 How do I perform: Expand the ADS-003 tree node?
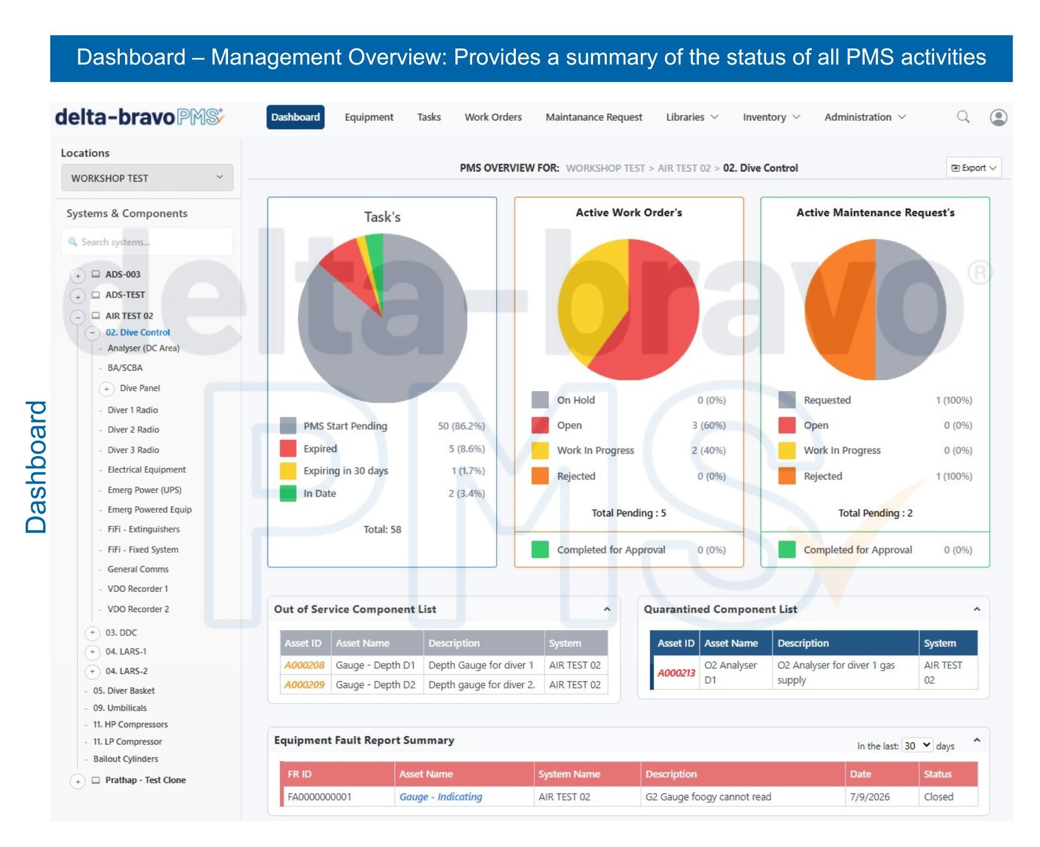point(78,276)
